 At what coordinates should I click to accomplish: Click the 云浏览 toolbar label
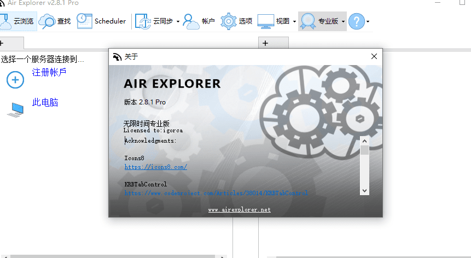click(24, 21)
